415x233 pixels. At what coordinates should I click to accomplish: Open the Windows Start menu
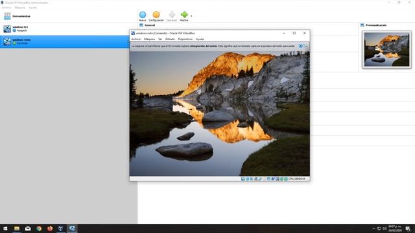click(5, 228)
